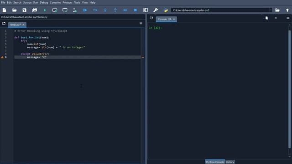This screenshot has width=292, height=164.
Task: Browse for a working directory
Action: (x=277, y=10)
